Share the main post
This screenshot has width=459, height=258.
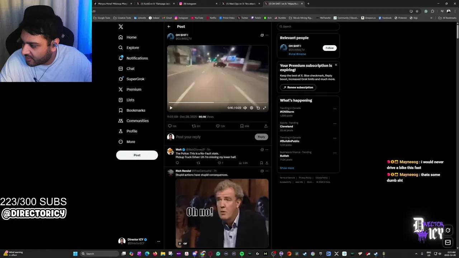pyautogui.click(x=266, y=126)
